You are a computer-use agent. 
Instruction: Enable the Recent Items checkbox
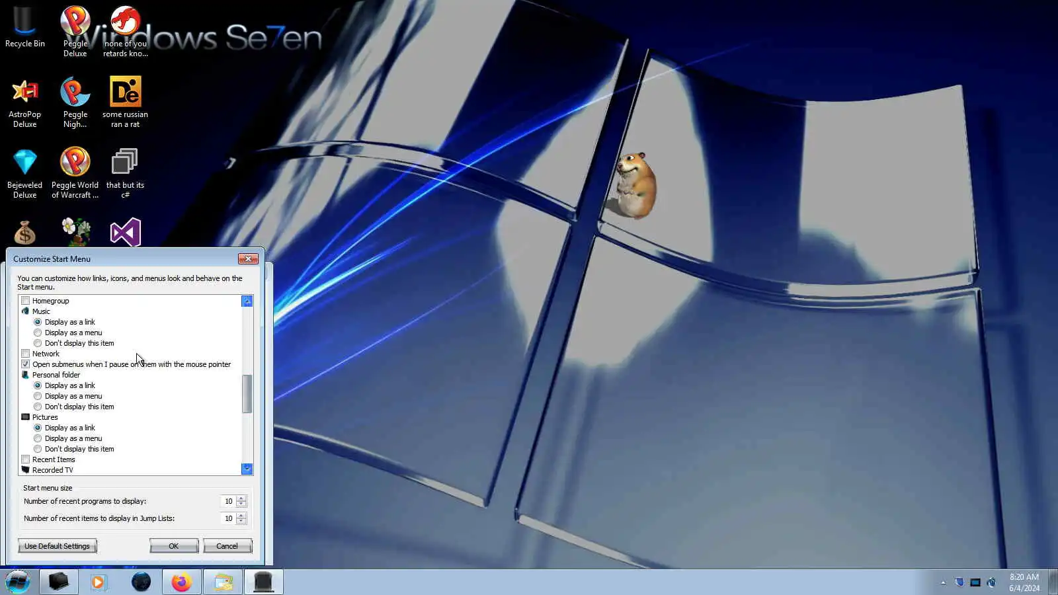[26, 459]
